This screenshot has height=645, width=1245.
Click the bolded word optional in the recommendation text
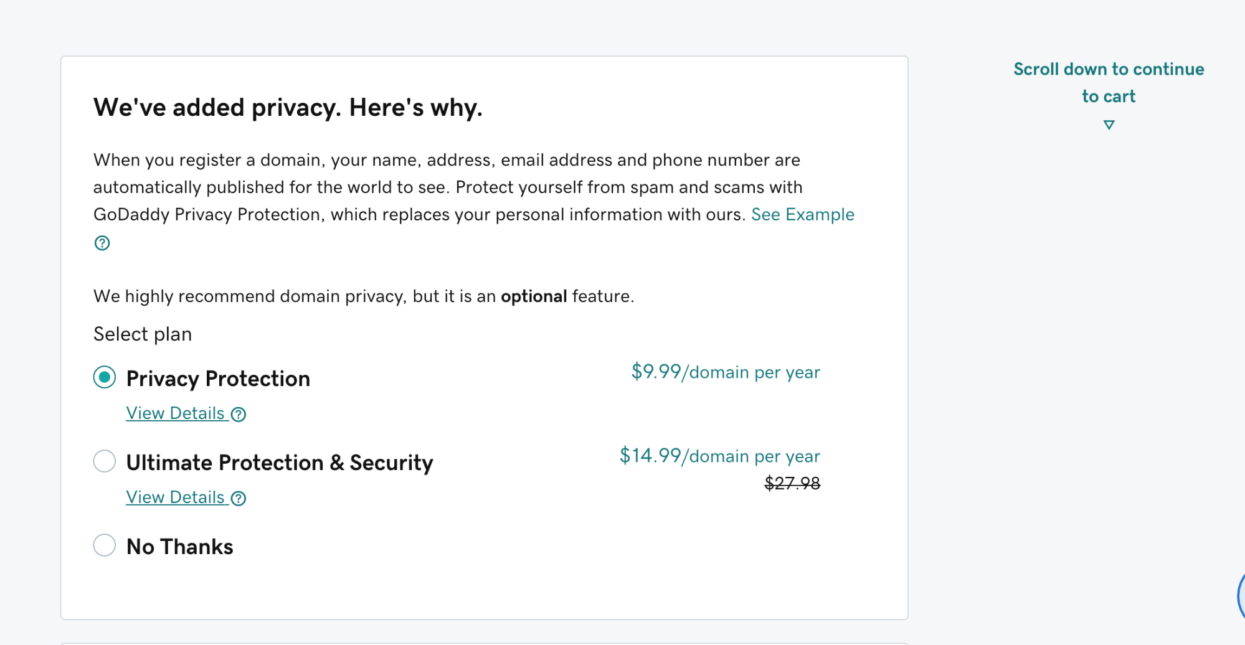(533, 296)
